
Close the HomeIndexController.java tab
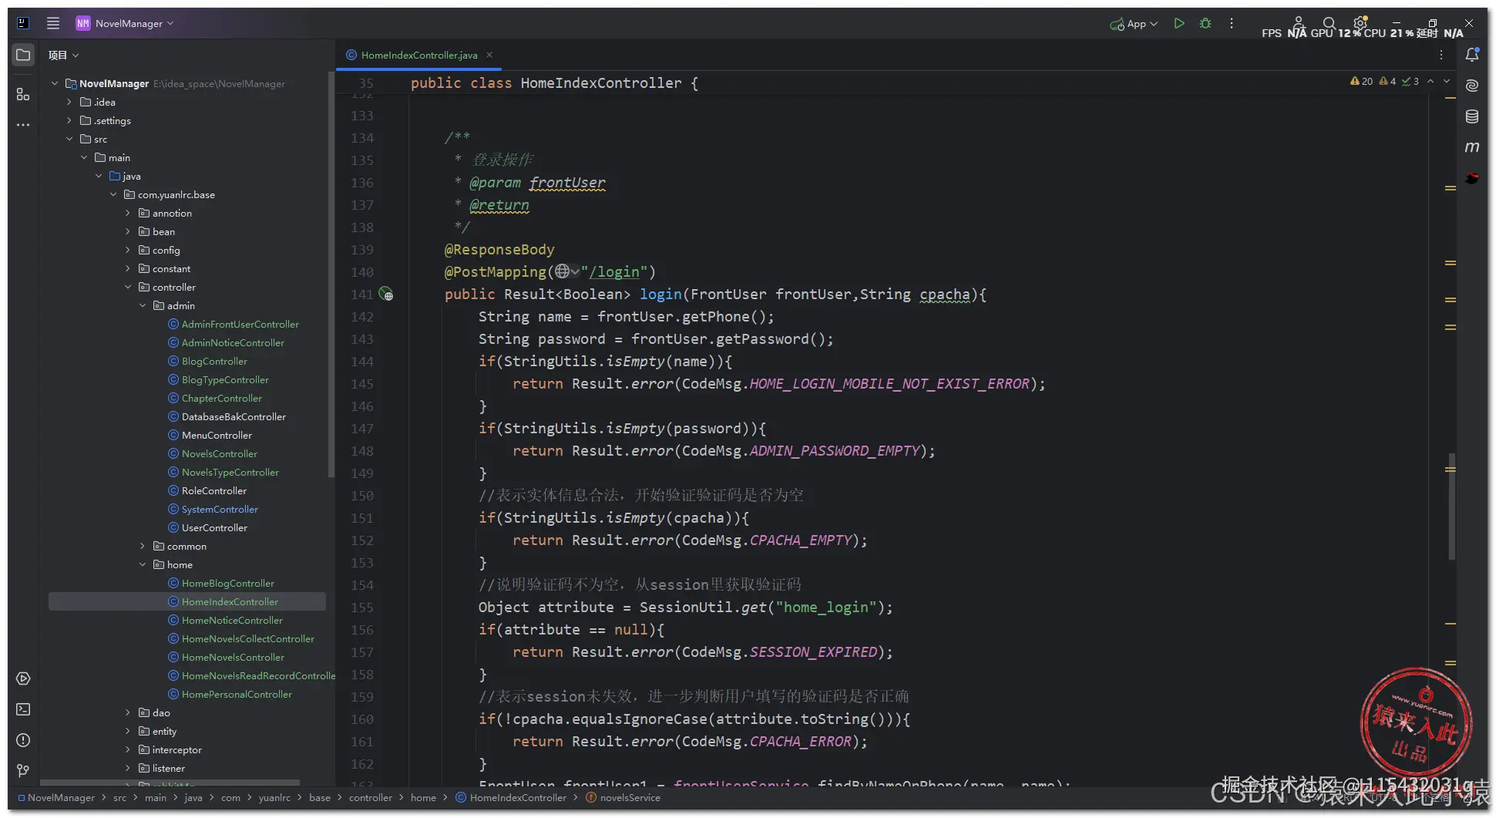click(x=489, y=55)
